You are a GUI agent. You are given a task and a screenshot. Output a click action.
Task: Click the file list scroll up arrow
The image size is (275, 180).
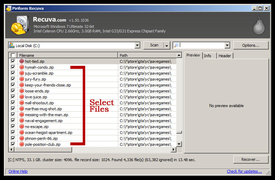tap(179, 55)
